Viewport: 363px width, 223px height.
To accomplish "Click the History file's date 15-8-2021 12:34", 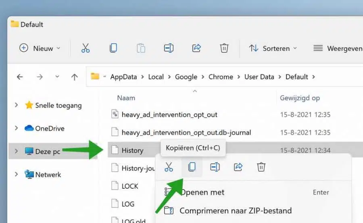I will pyautogui.click(x=305, y=150).
